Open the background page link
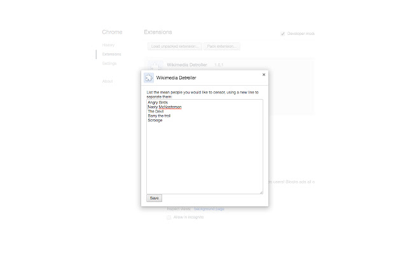 point(209,209)
